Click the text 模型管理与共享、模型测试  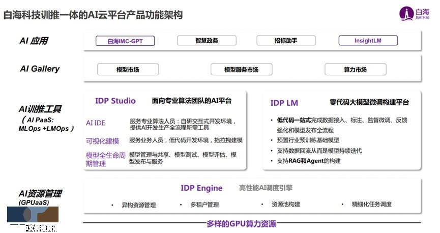183,158
